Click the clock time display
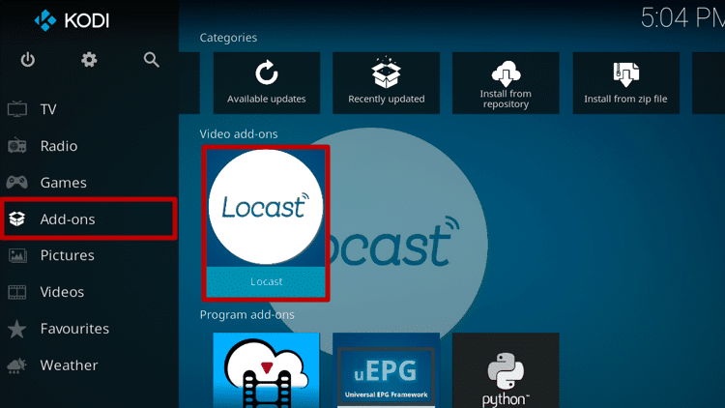This screenshot has width=725, height=408. tap(682, 18)
